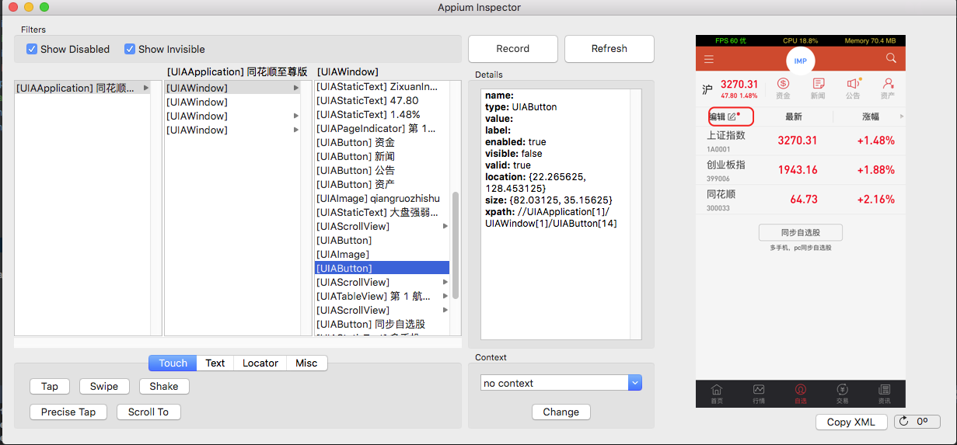
Task: Click the 交易 trade tab icon
Action: coord(842,389)
